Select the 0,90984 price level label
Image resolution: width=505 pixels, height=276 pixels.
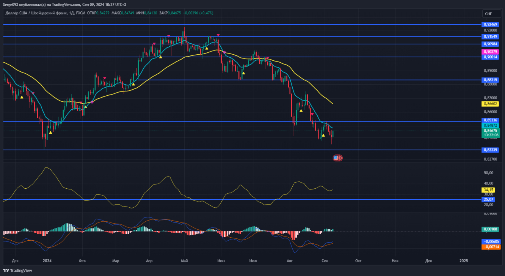pos(491,44)
